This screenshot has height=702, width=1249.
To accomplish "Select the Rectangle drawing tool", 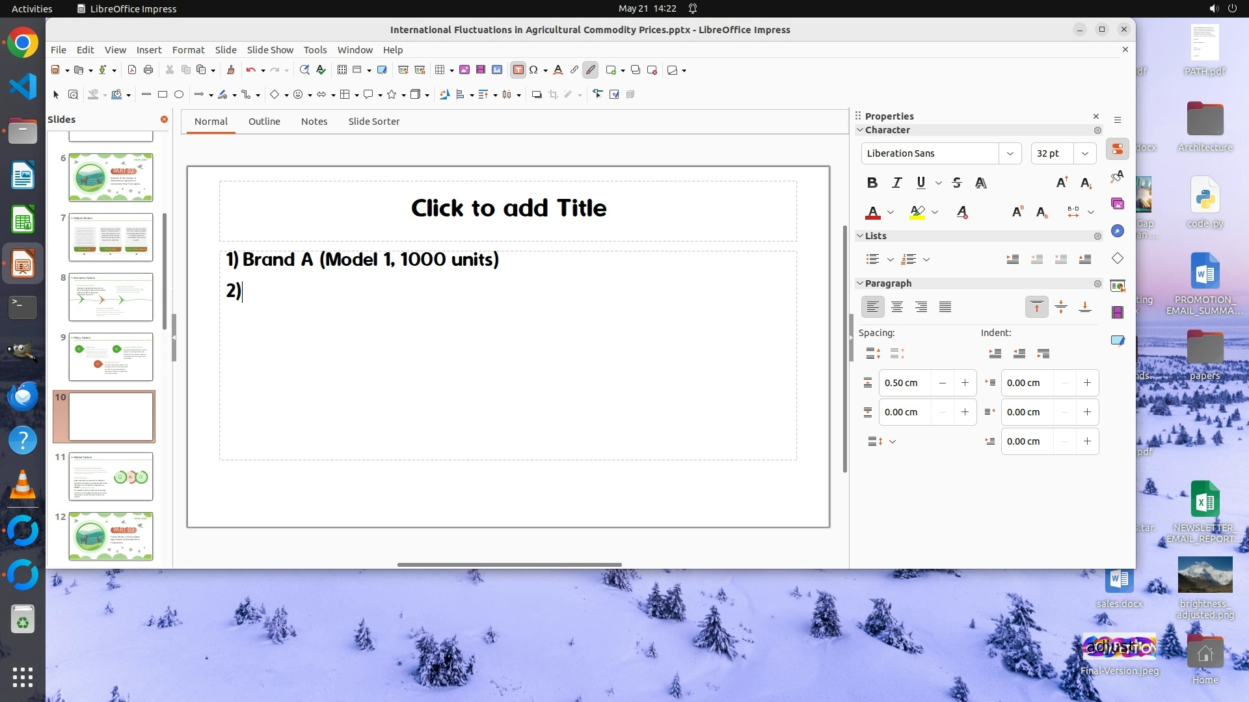I will pos(163,95).
